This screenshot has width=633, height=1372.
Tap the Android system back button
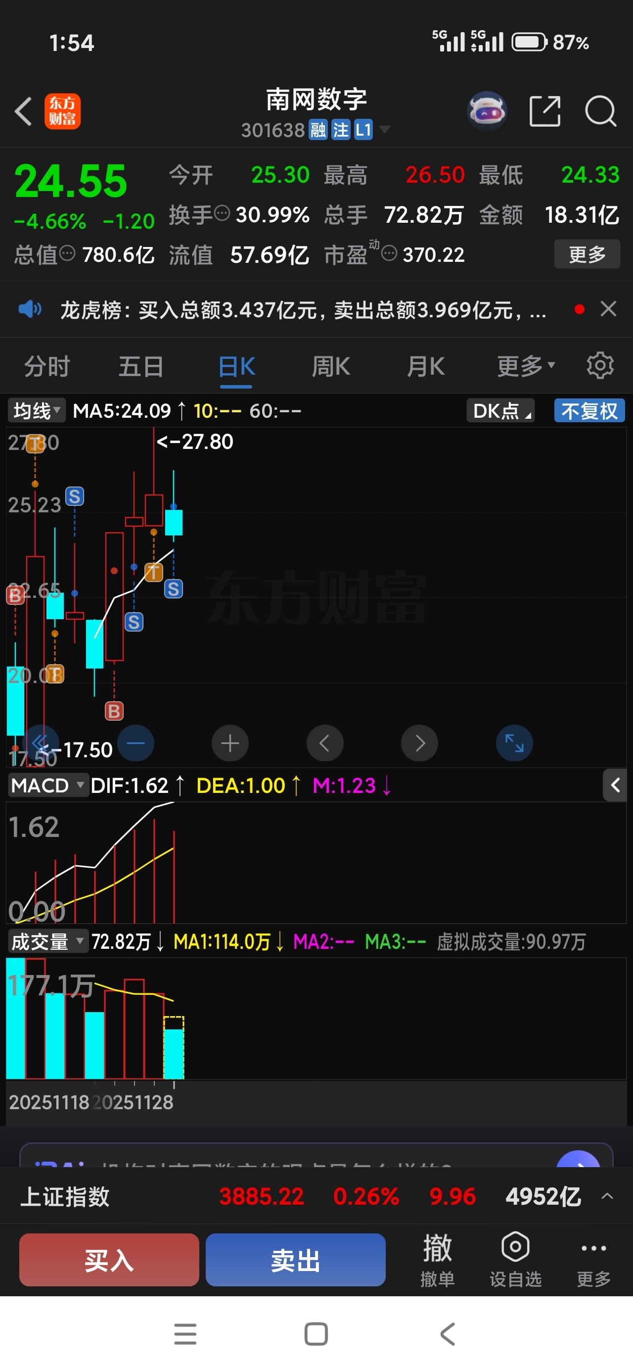pyautogui.click(x=447, y=1334)
